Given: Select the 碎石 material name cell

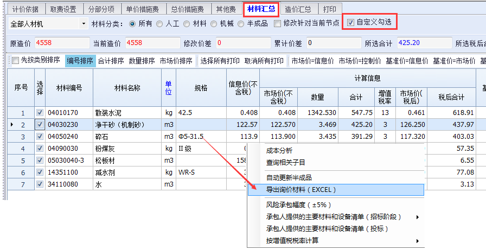Looking at the screenshot, I should pyautogui.click(x=127, y=137).
